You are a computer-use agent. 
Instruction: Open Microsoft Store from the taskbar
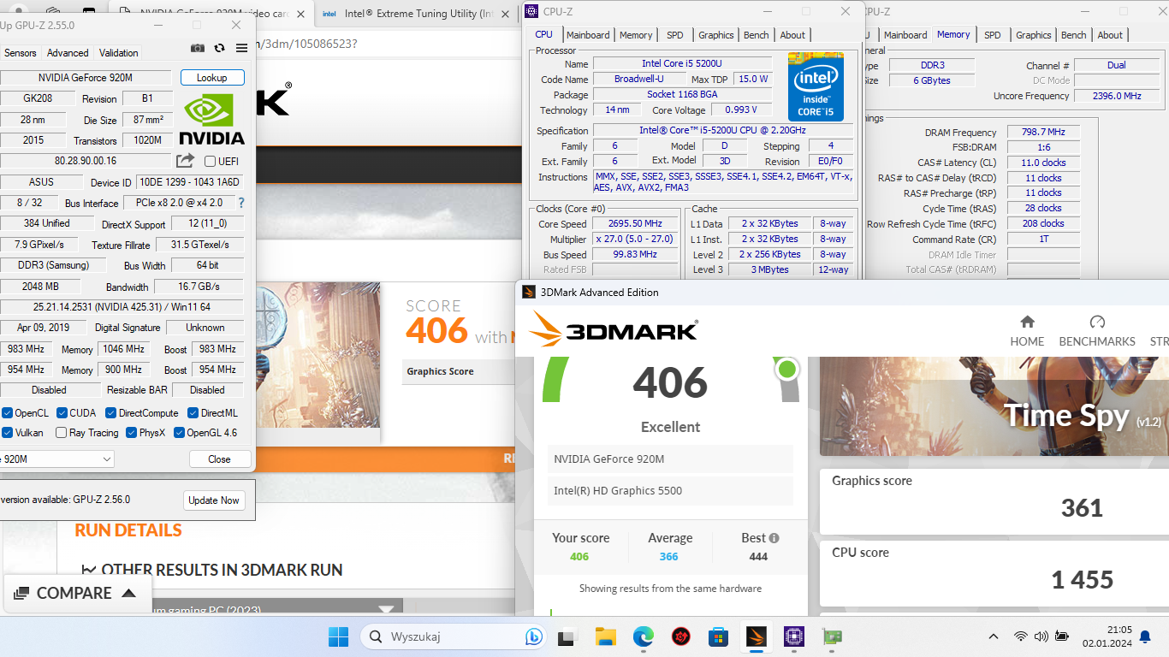[x=718, y=636]
